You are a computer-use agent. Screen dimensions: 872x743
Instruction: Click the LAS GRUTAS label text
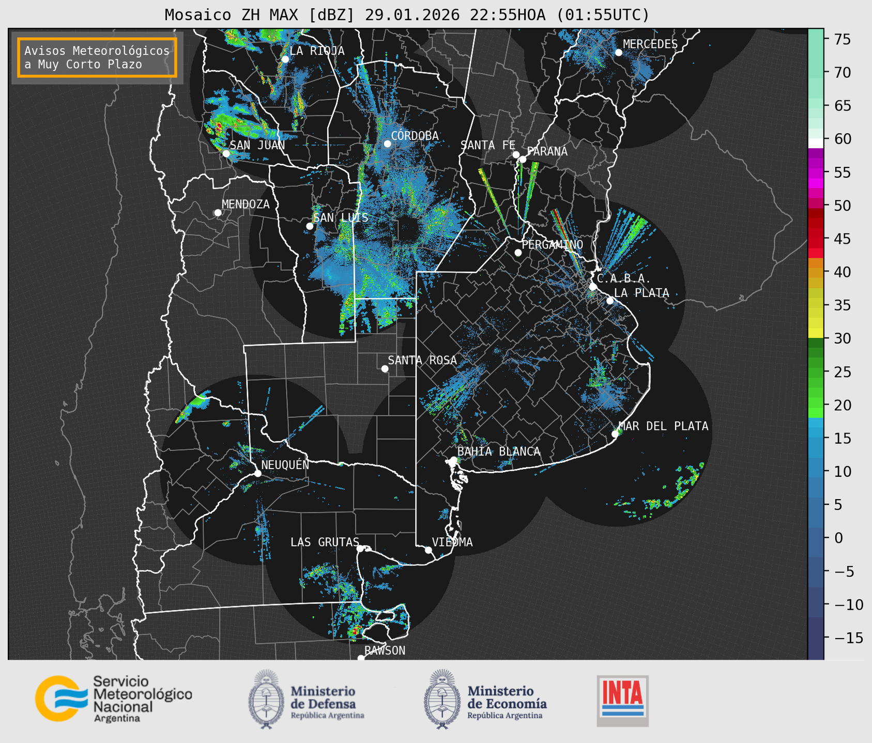pyautogui.click(x=325, y=542)
